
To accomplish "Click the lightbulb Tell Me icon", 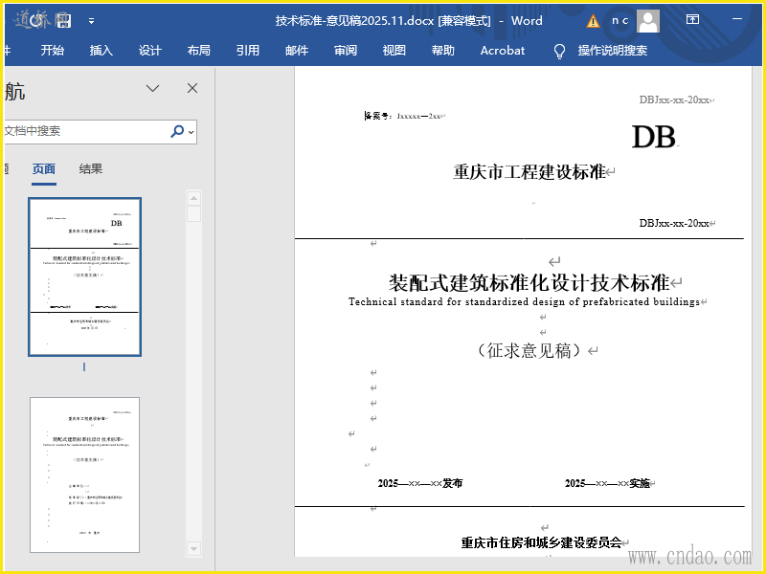I will [560, 51].
